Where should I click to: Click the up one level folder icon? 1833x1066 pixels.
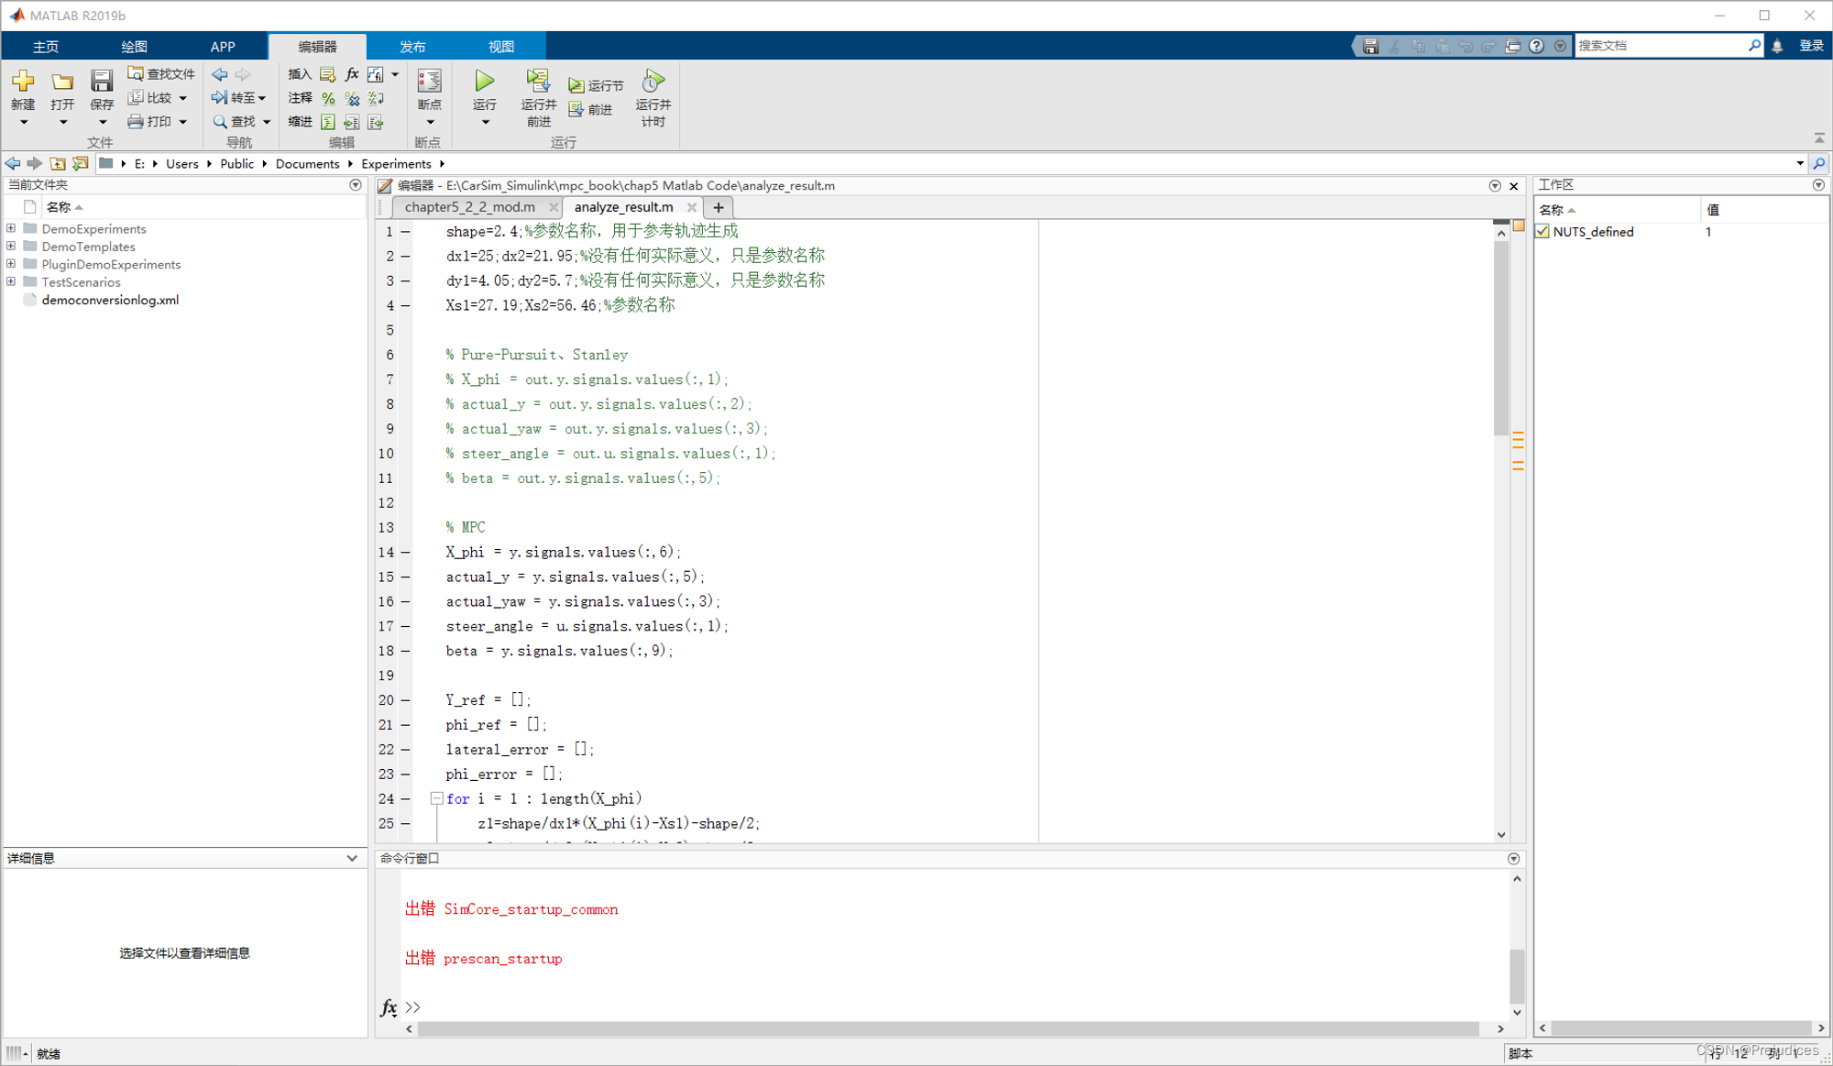click(58, 163)
